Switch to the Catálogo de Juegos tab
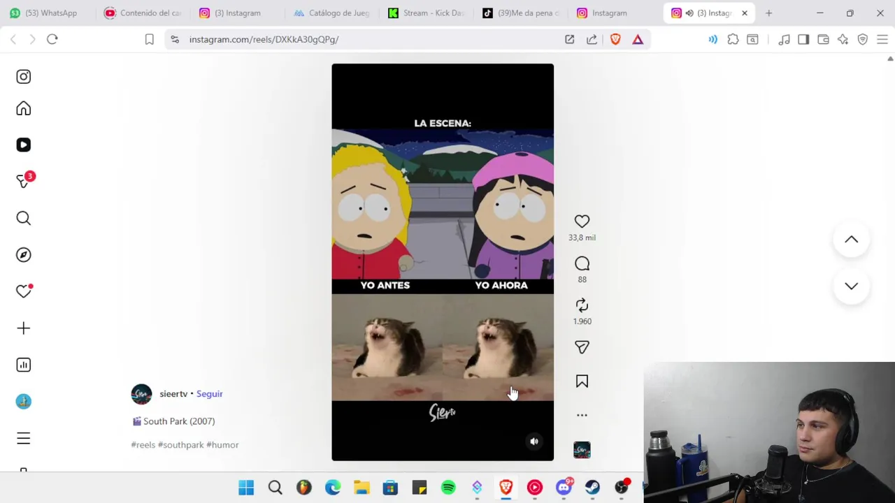Screen dimensions: 895x503 tap(332, 13)
